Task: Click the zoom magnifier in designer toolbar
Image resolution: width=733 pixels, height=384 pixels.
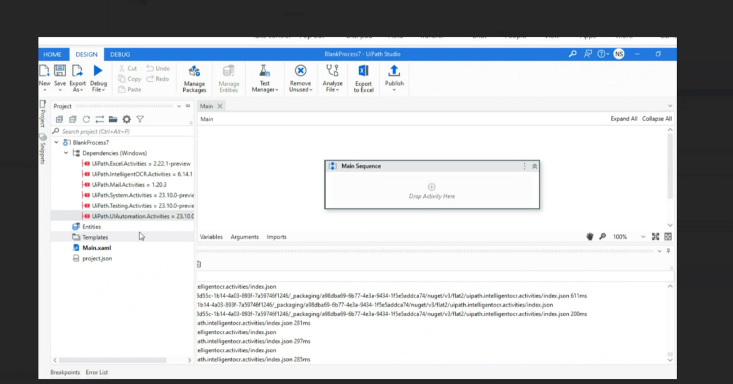Action: 602,236
